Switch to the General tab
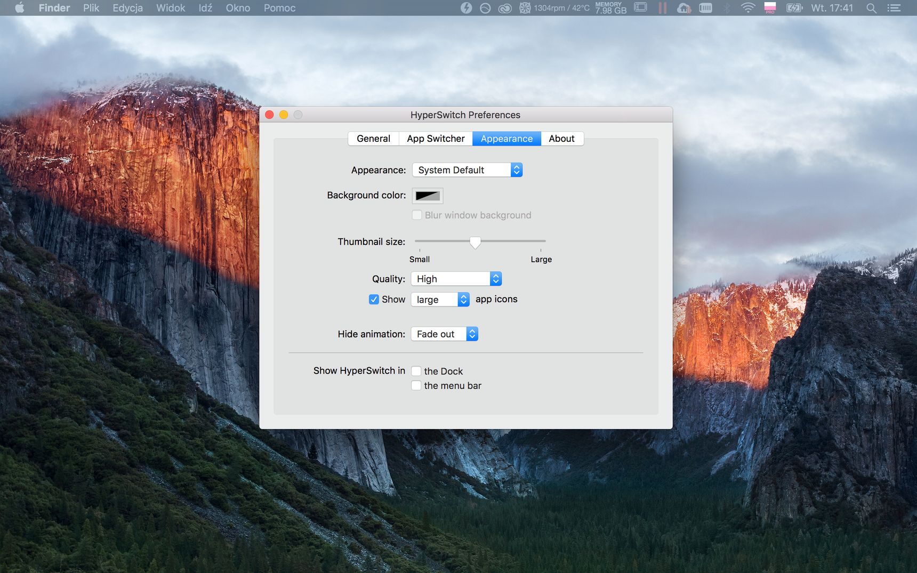The height and width of the screenshot is (573, 917). click(373, 139)
